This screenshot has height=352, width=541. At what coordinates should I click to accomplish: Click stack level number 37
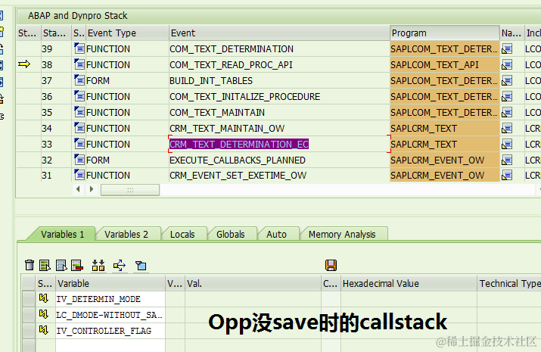[47, 81]
